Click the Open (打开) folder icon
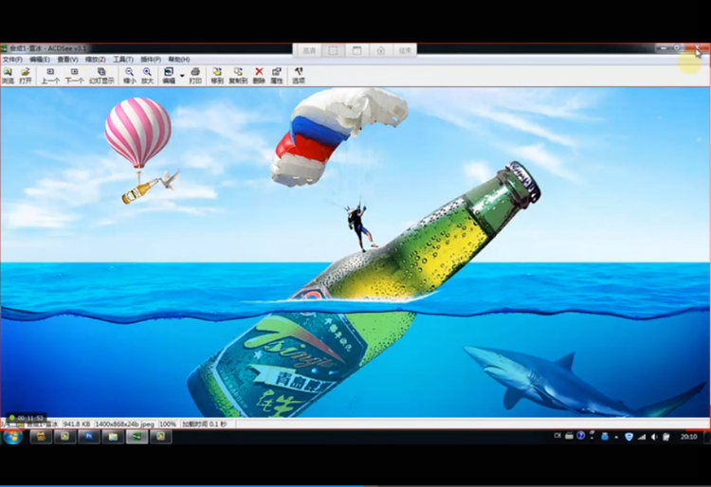Image resolution: width=711 pixels, height=487 pixels. pyautogui.click(x=26, y=76)
